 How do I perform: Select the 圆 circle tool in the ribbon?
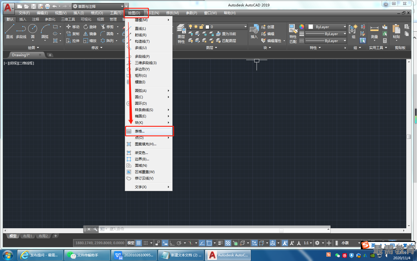tap(33, 31)
